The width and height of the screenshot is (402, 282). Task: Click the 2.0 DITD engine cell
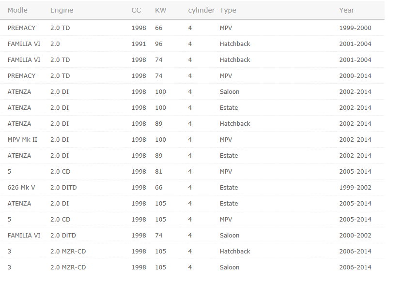tap(63, 188)
